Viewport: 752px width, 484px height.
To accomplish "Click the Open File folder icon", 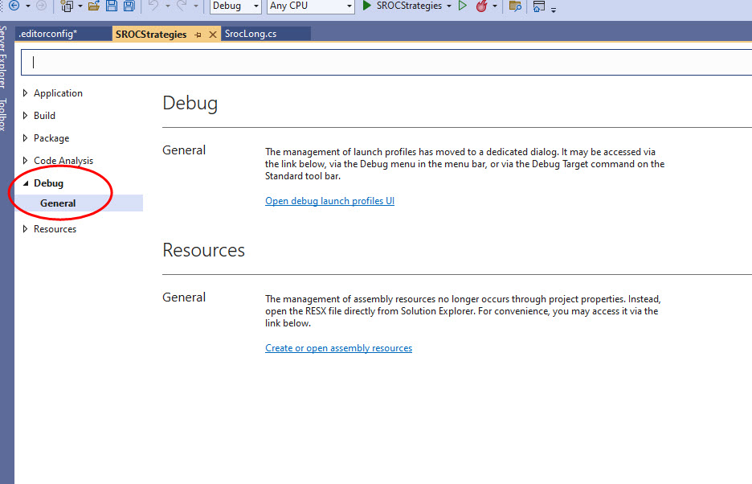I will 94,6.
